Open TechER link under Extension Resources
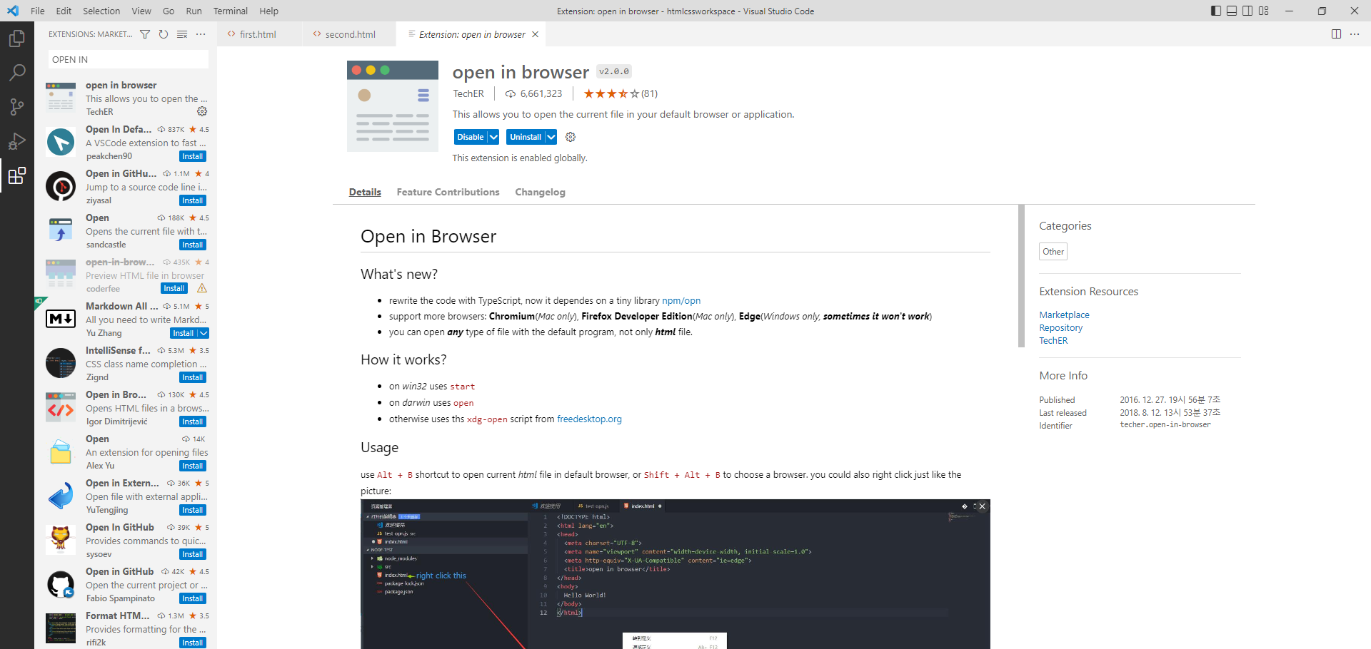The image size is (1371, 649). (x=1053, y=340)
